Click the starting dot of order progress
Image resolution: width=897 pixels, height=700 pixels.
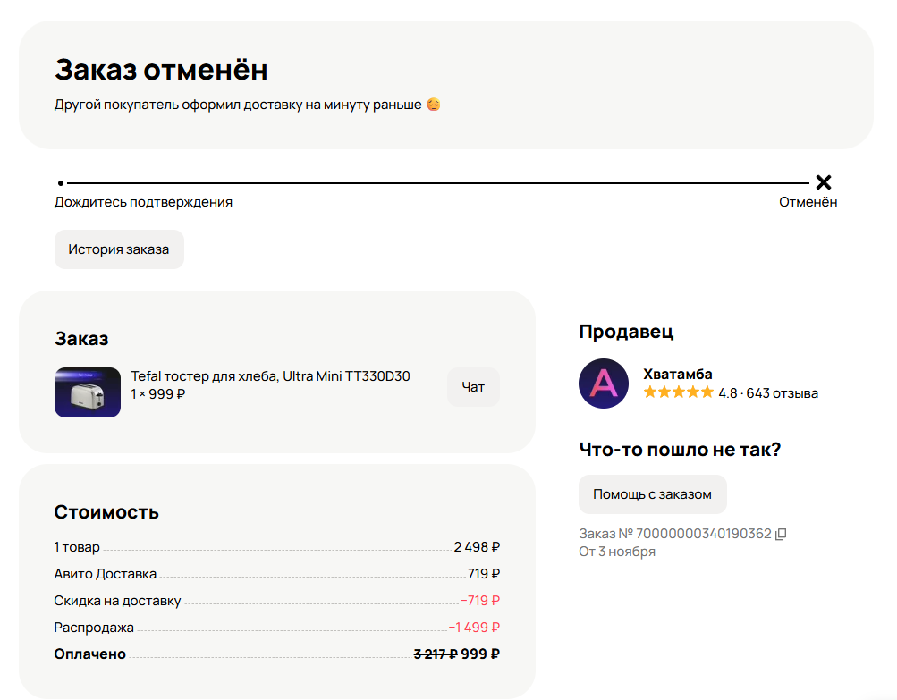tap(61, 182)
